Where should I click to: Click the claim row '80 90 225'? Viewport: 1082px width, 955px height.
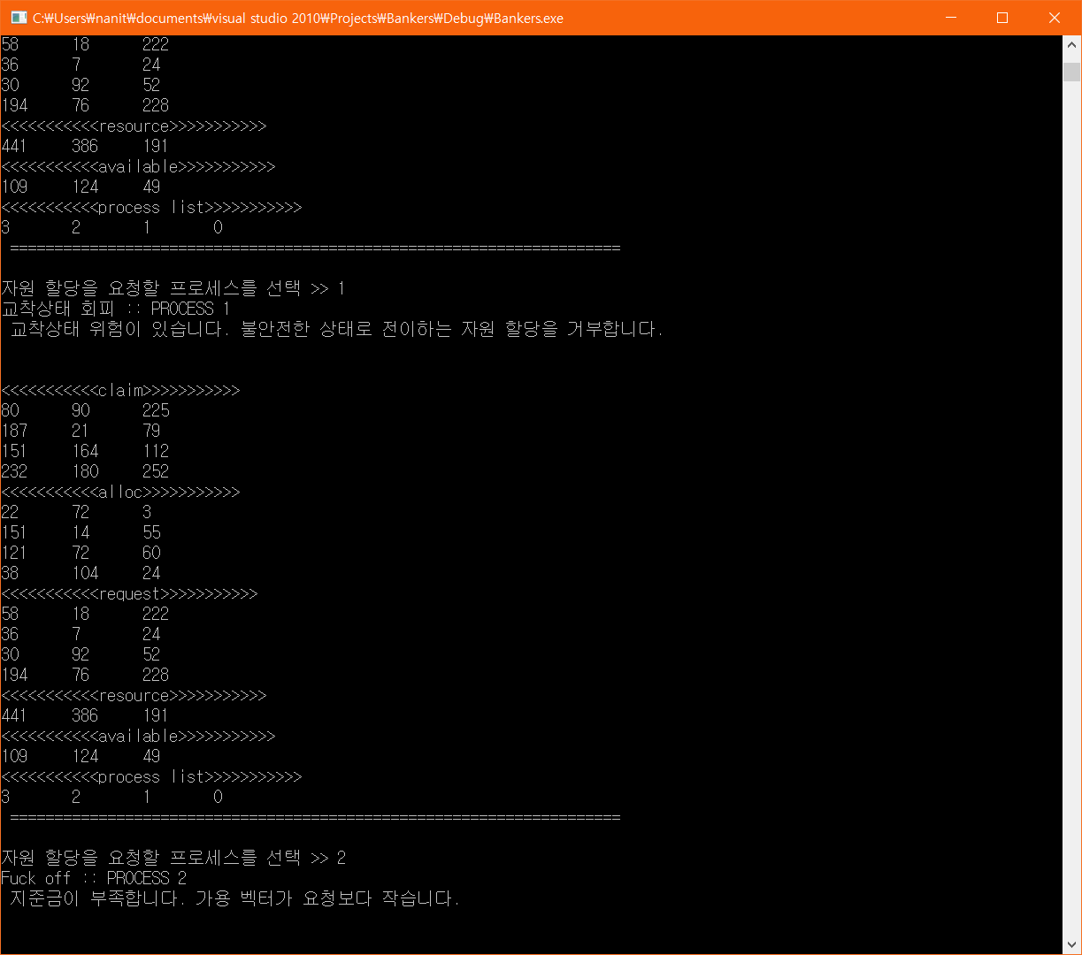85,410
